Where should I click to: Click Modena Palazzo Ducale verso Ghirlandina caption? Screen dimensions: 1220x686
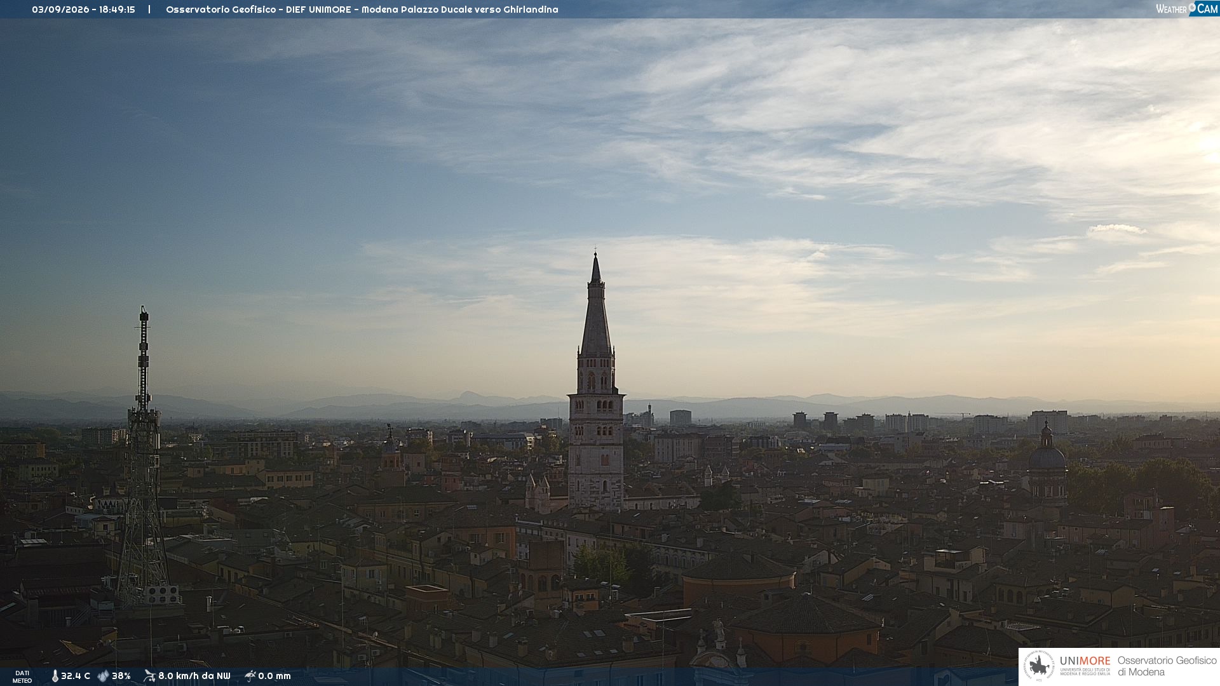click(460, 10)
